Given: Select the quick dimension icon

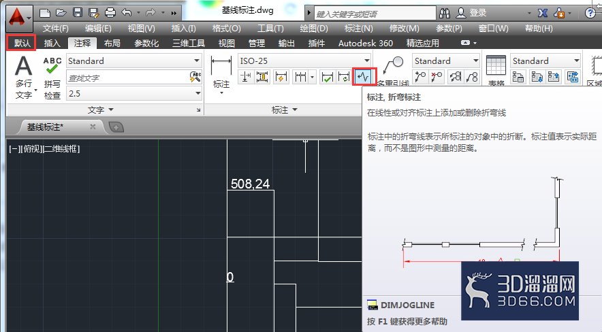Looking at the screenshot, I should pos(281,77).
